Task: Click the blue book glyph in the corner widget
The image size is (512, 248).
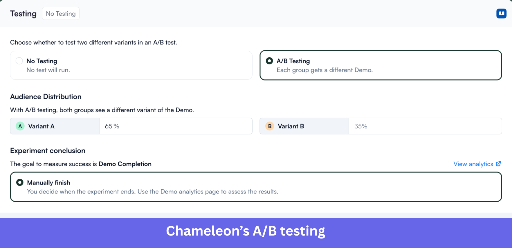Action: 502,13
